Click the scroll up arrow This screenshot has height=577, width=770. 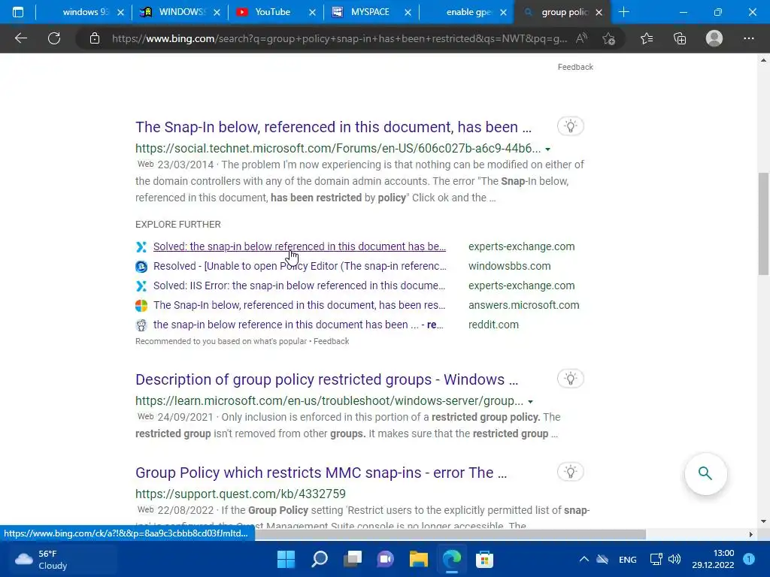pyautogui.click(x=763, y=60)
